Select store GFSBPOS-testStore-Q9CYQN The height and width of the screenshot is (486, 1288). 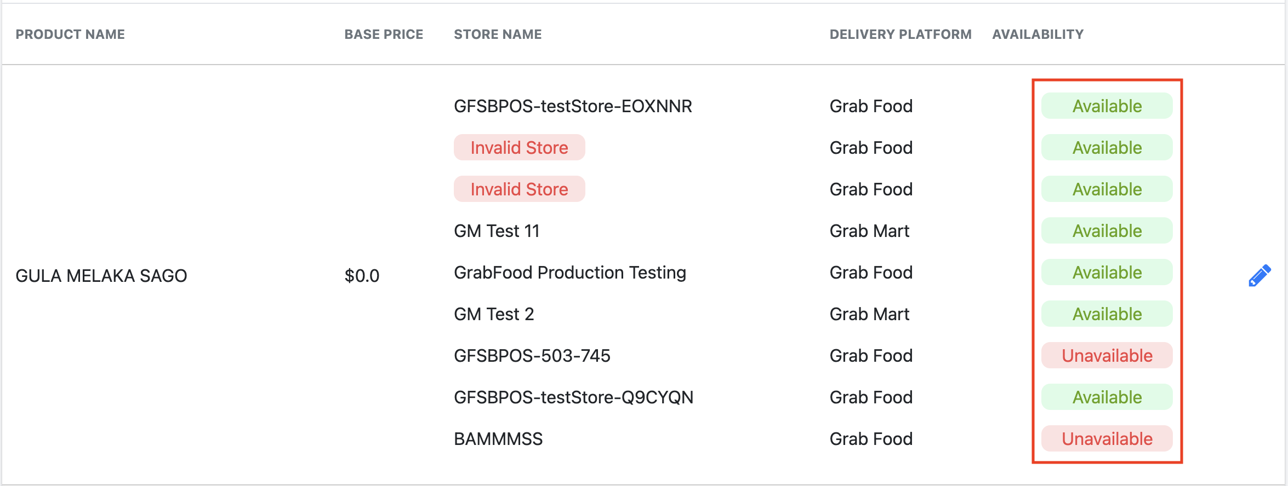click(x=573, y=397)
